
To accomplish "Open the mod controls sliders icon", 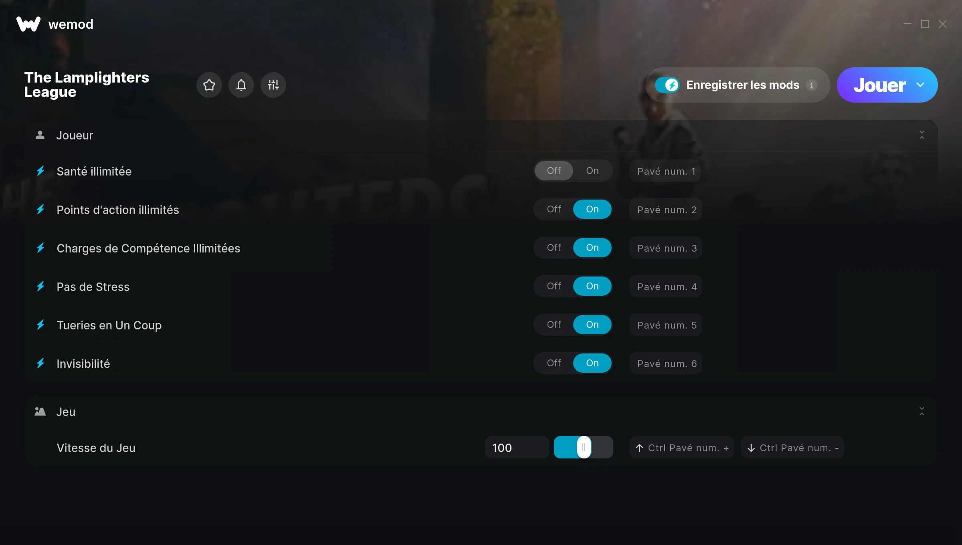I will pyautogui.click(x=273, y=85).
